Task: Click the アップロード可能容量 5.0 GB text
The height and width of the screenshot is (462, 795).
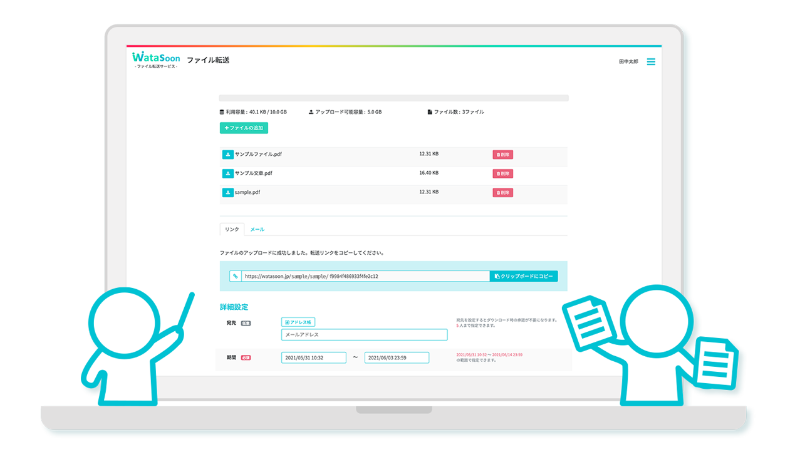Action: click(345, 112)
